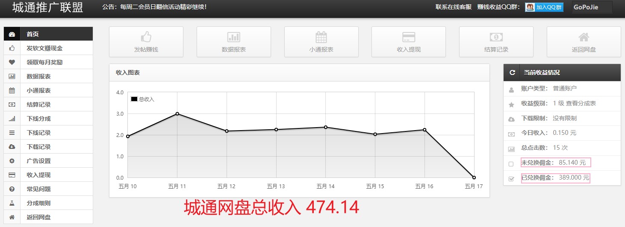Go to 下线分成 in the sidebar
Viewport: 625px width, 227px height.
point(48,119)
